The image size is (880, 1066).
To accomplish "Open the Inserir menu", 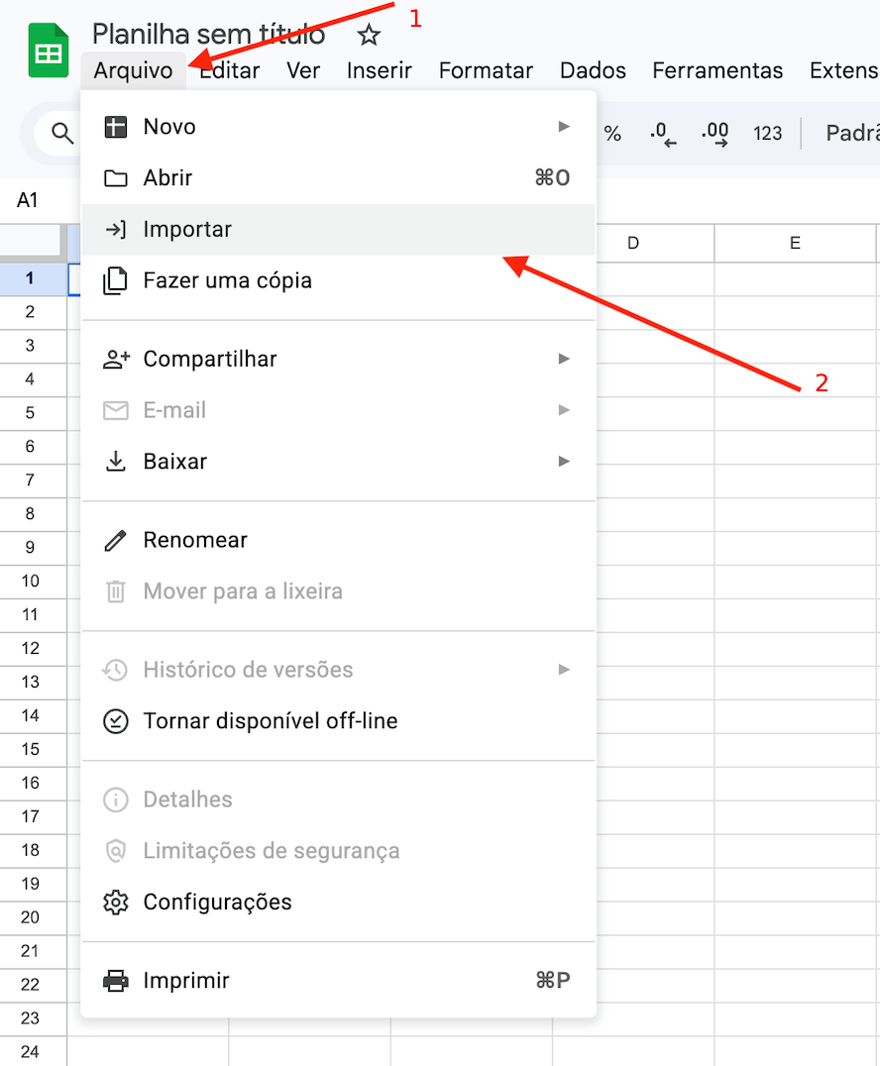I will tap(379, 70).
